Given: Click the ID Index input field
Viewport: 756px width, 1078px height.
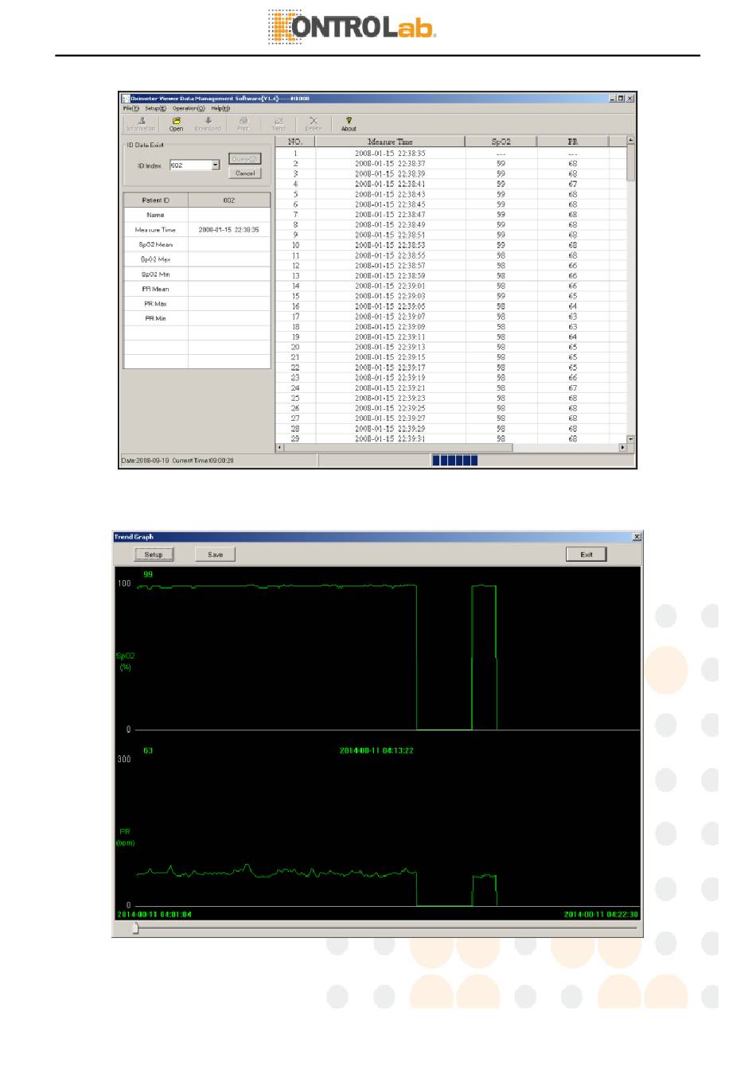Looking at the screenshot, I should coord(191,165).
